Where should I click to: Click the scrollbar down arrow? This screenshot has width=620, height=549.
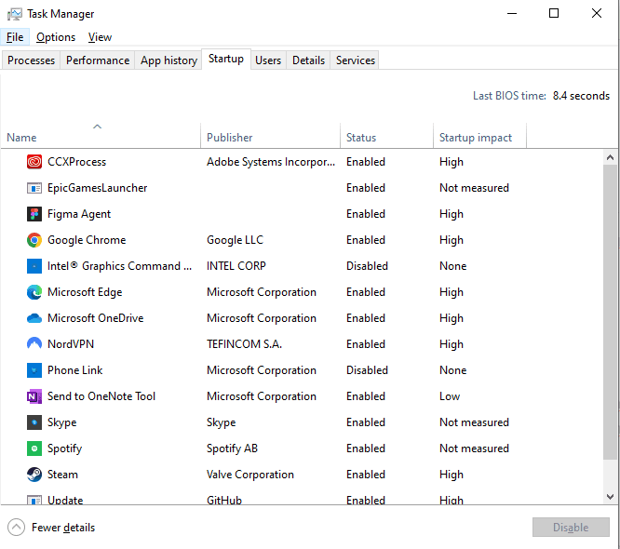click(x=610, y=497)
